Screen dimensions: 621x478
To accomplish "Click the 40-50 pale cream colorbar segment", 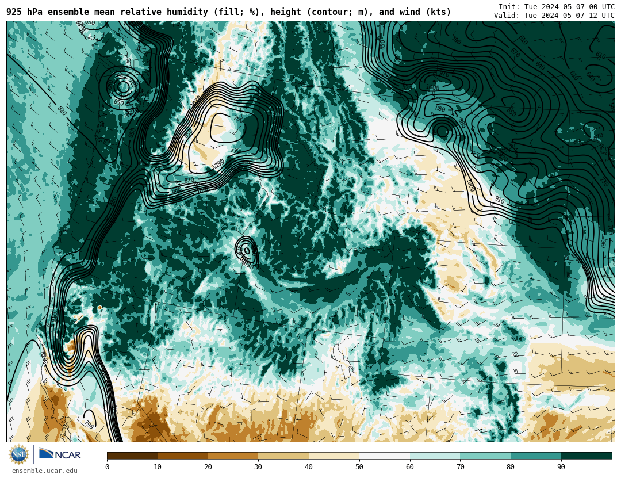I will pos(334,456).
